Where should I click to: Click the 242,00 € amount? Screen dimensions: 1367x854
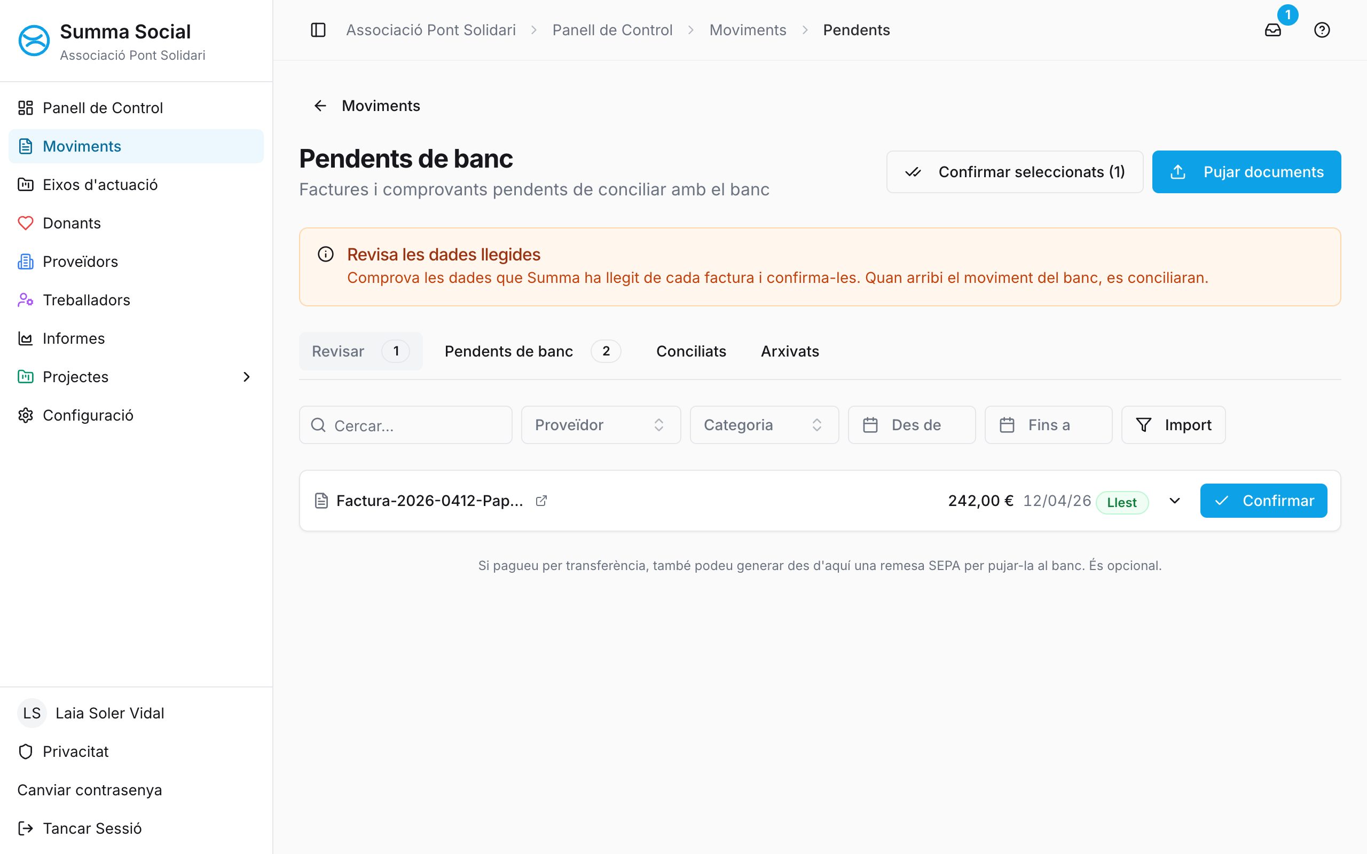pyautogui.click(x=980, y=501)
